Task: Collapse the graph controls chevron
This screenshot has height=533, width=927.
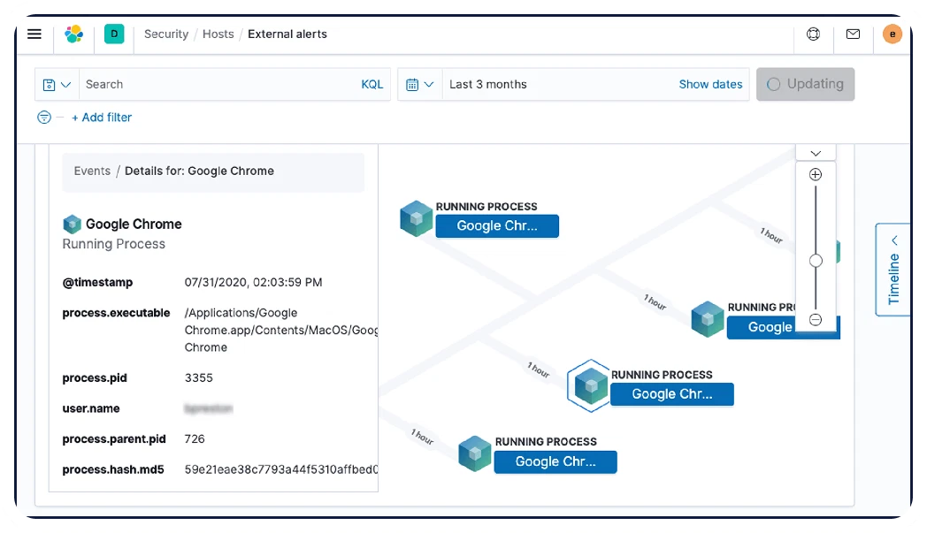Action: coord(816,153)
